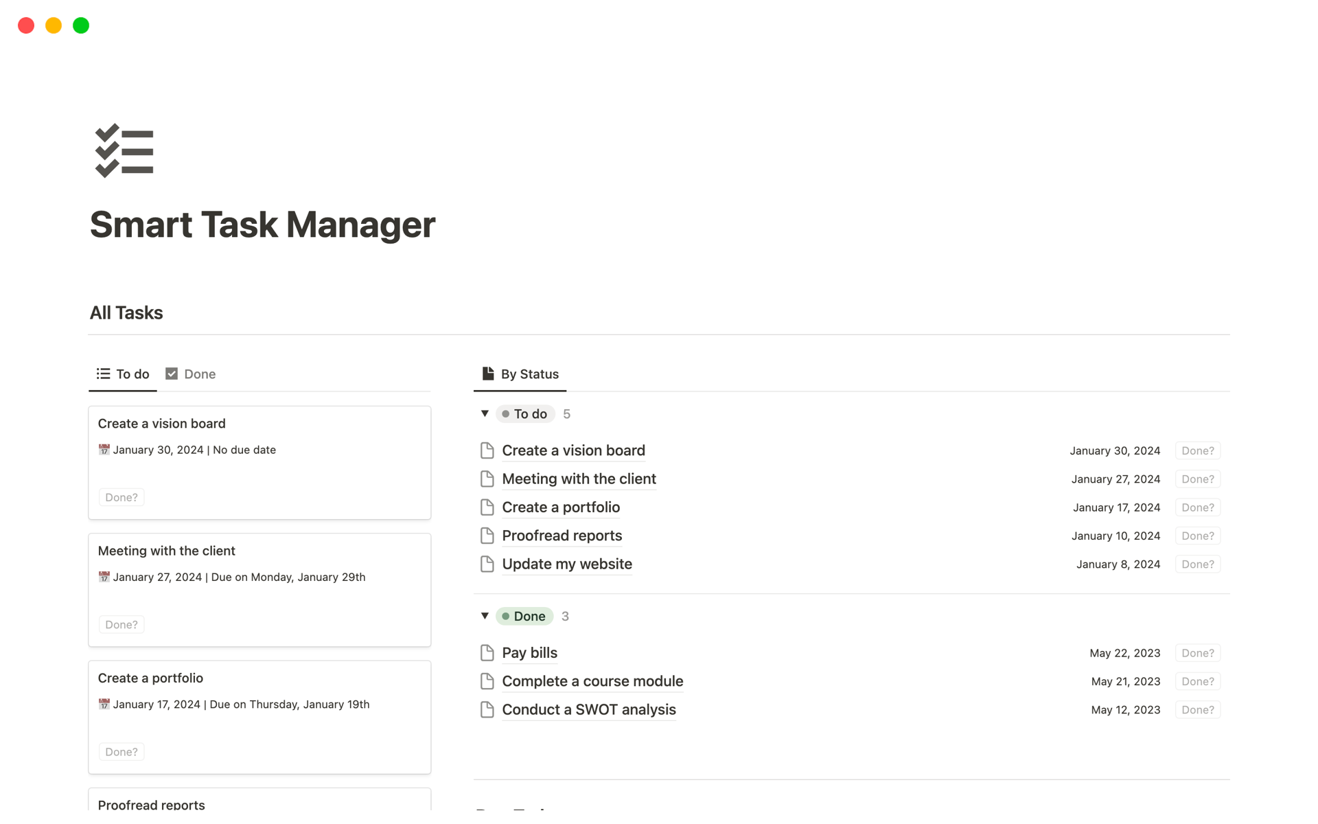Collapse the To do status group
This screenshot has width=1318, height=824.
[485, 413]
